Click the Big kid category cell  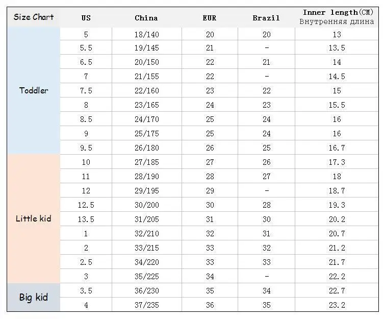point(34,298)
